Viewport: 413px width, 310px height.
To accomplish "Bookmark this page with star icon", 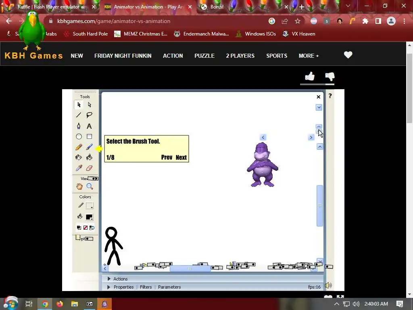I will click(298, 21).
